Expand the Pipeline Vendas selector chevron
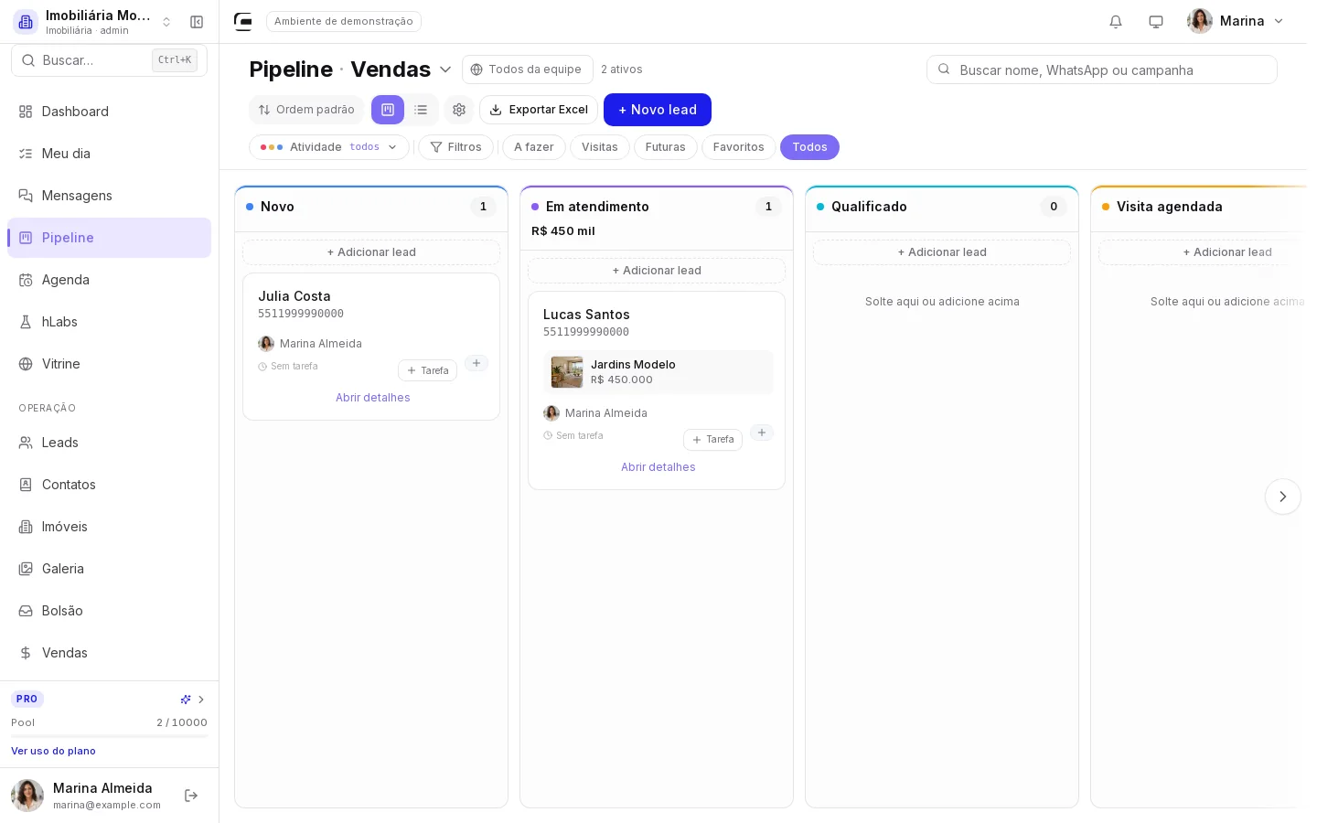The height and width of the screenshot is (823, 1317). click(445, 69)
